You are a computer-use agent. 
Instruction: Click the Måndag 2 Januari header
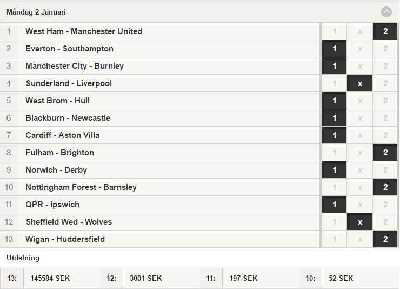[x=36, y=12]
